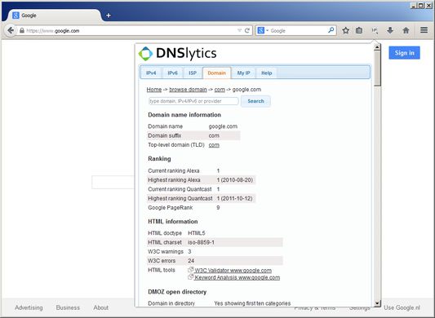The image size is (435, 318).
Task: Click the magnifier icon in the search box
Action: tap(331, 30)
